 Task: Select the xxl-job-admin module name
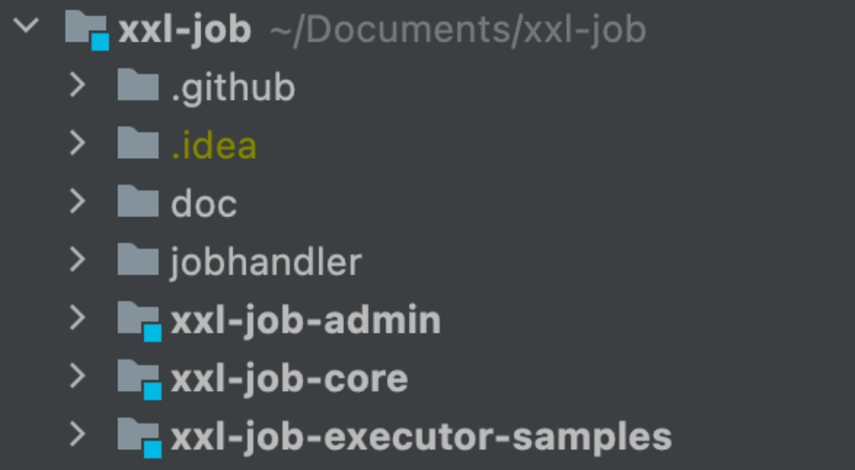306,320
